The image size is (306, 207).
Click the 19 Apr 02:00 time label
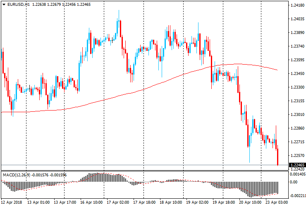coord(197,202)
